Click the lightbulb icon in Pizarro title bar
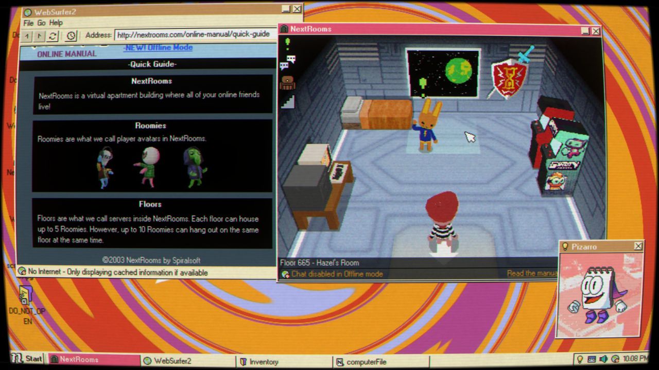659x370 pixels. click(565, 247)
